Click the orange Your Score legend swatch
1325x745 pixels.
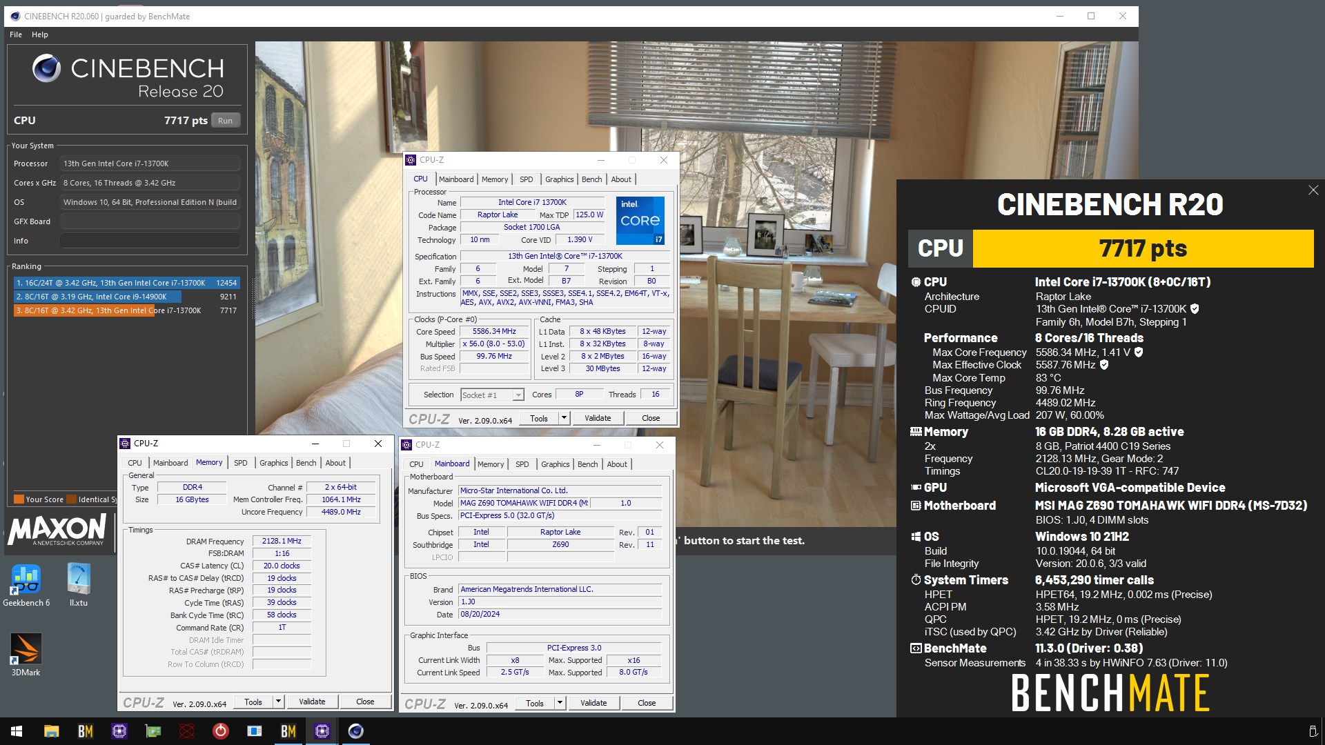(19, 499)
